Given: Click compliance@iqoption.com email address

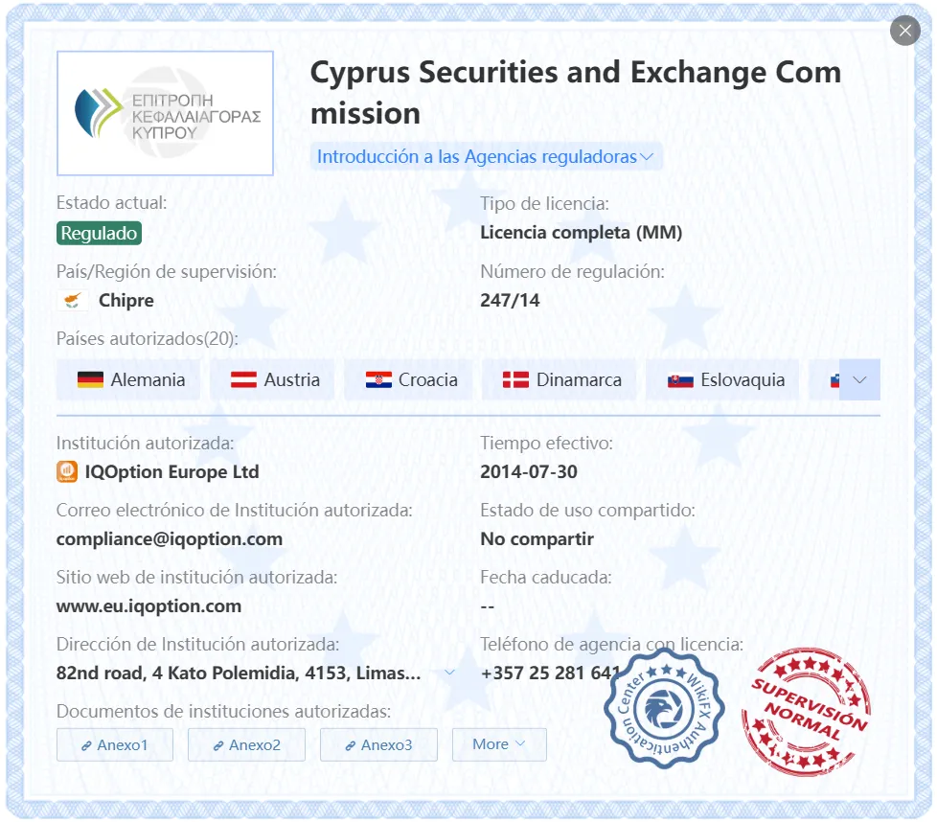Looking at the screenshot, I should click(x=170, y=538).
